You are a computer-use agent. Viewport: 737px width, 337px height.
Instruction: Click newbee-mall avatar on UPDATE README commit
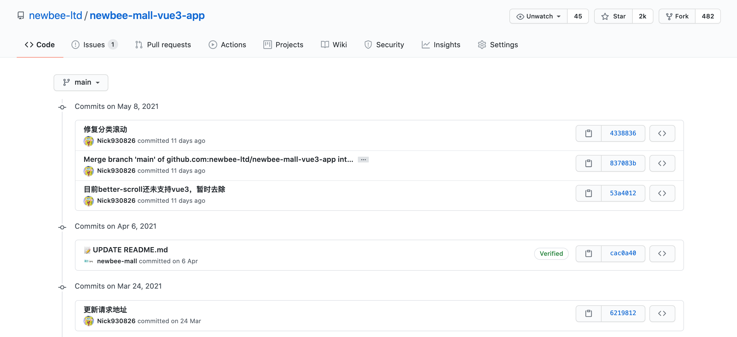(89, 261)
